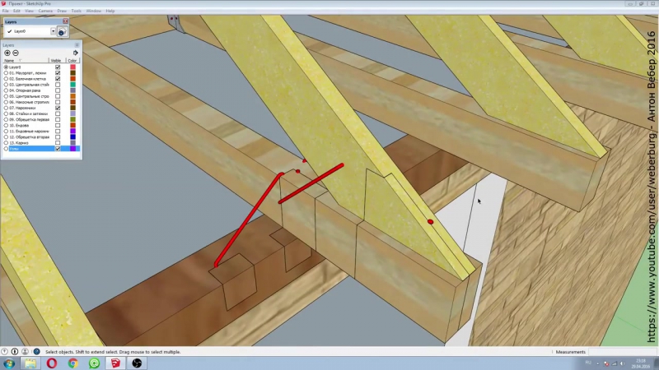Viewport: 659px width, 370px height.
Task: Open SketchUp from the Windows taskbar
Action: pos(115,363)
